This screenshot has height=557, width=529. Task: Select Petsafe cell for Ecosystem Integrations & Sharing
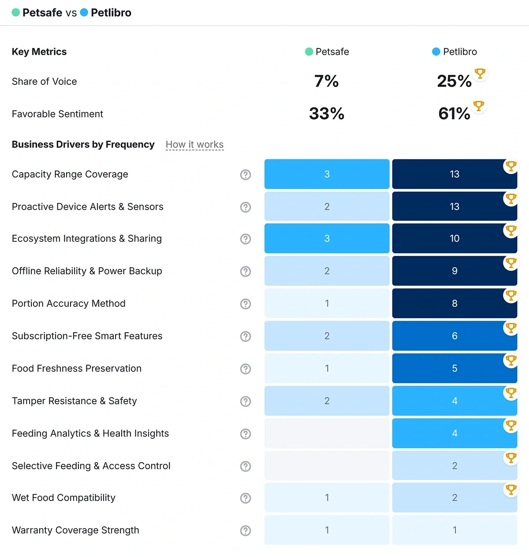pos(327,239)
